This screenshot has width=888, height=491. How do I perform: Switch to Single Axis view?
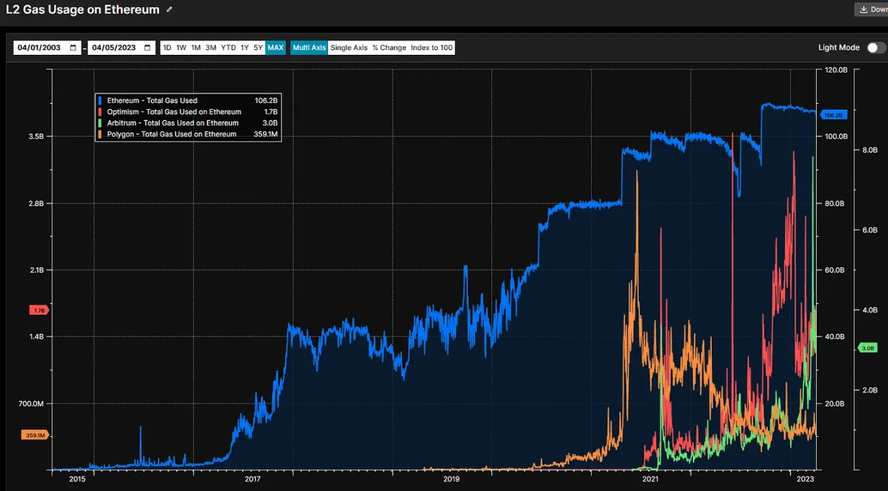(349, 48)
